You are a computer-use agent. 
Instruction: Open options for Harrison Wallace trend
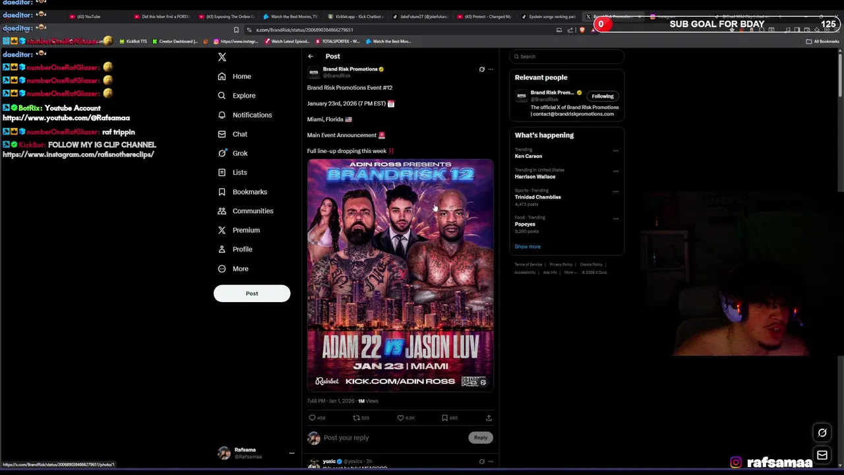(616, 171)
